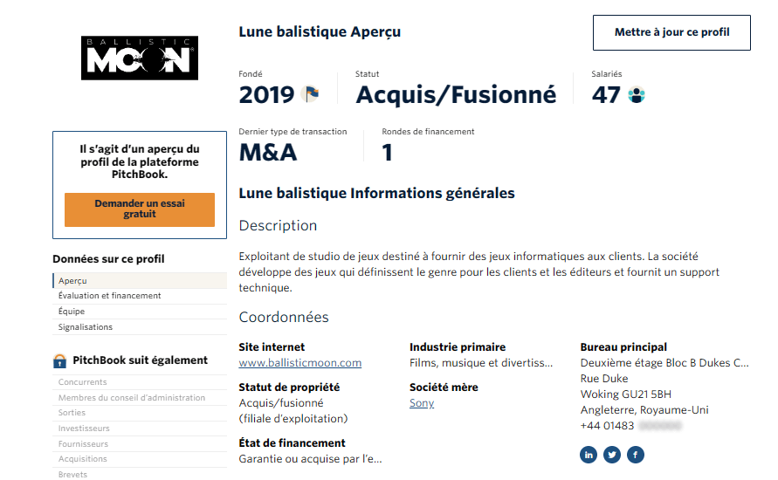Select the Aperçu sidebar item
Screen dimensions: 778x480
(73, 281)
